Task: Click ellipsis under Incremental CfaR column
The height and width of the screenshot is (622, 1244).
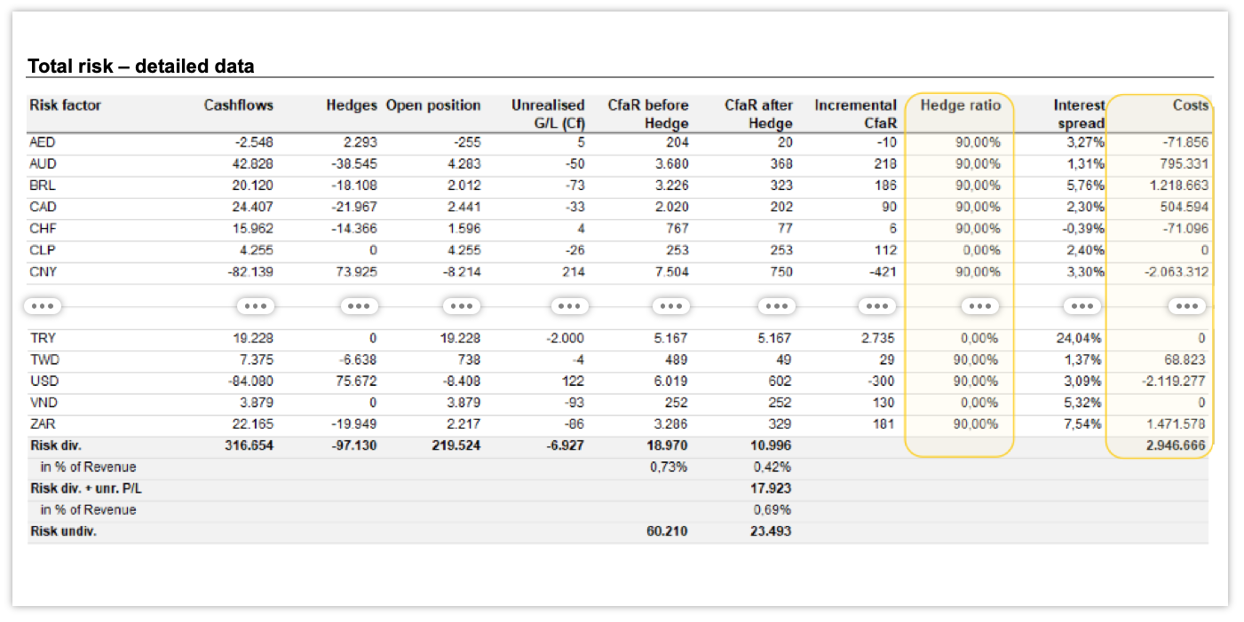Action: tap(877, 306)
